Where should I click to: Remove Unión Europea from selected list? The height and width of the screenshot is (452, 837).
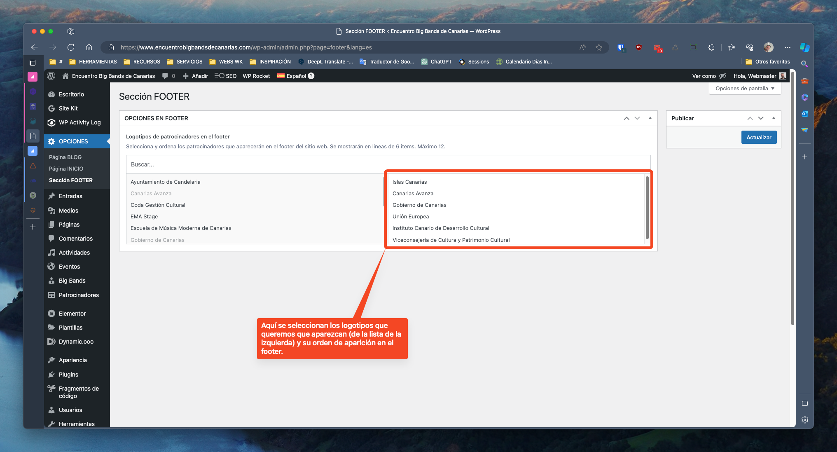point(411,216)
